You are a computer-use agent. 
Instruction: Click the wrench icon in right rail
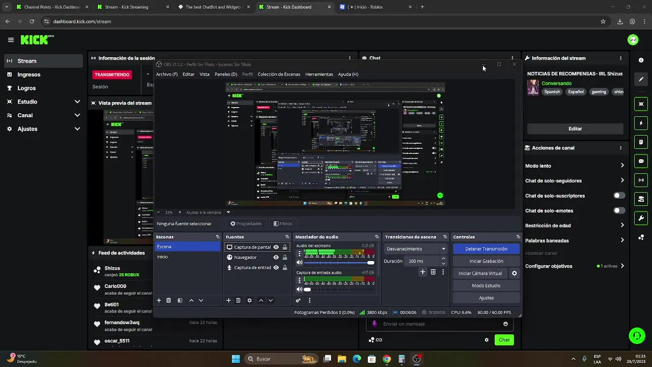click(641, 218)
